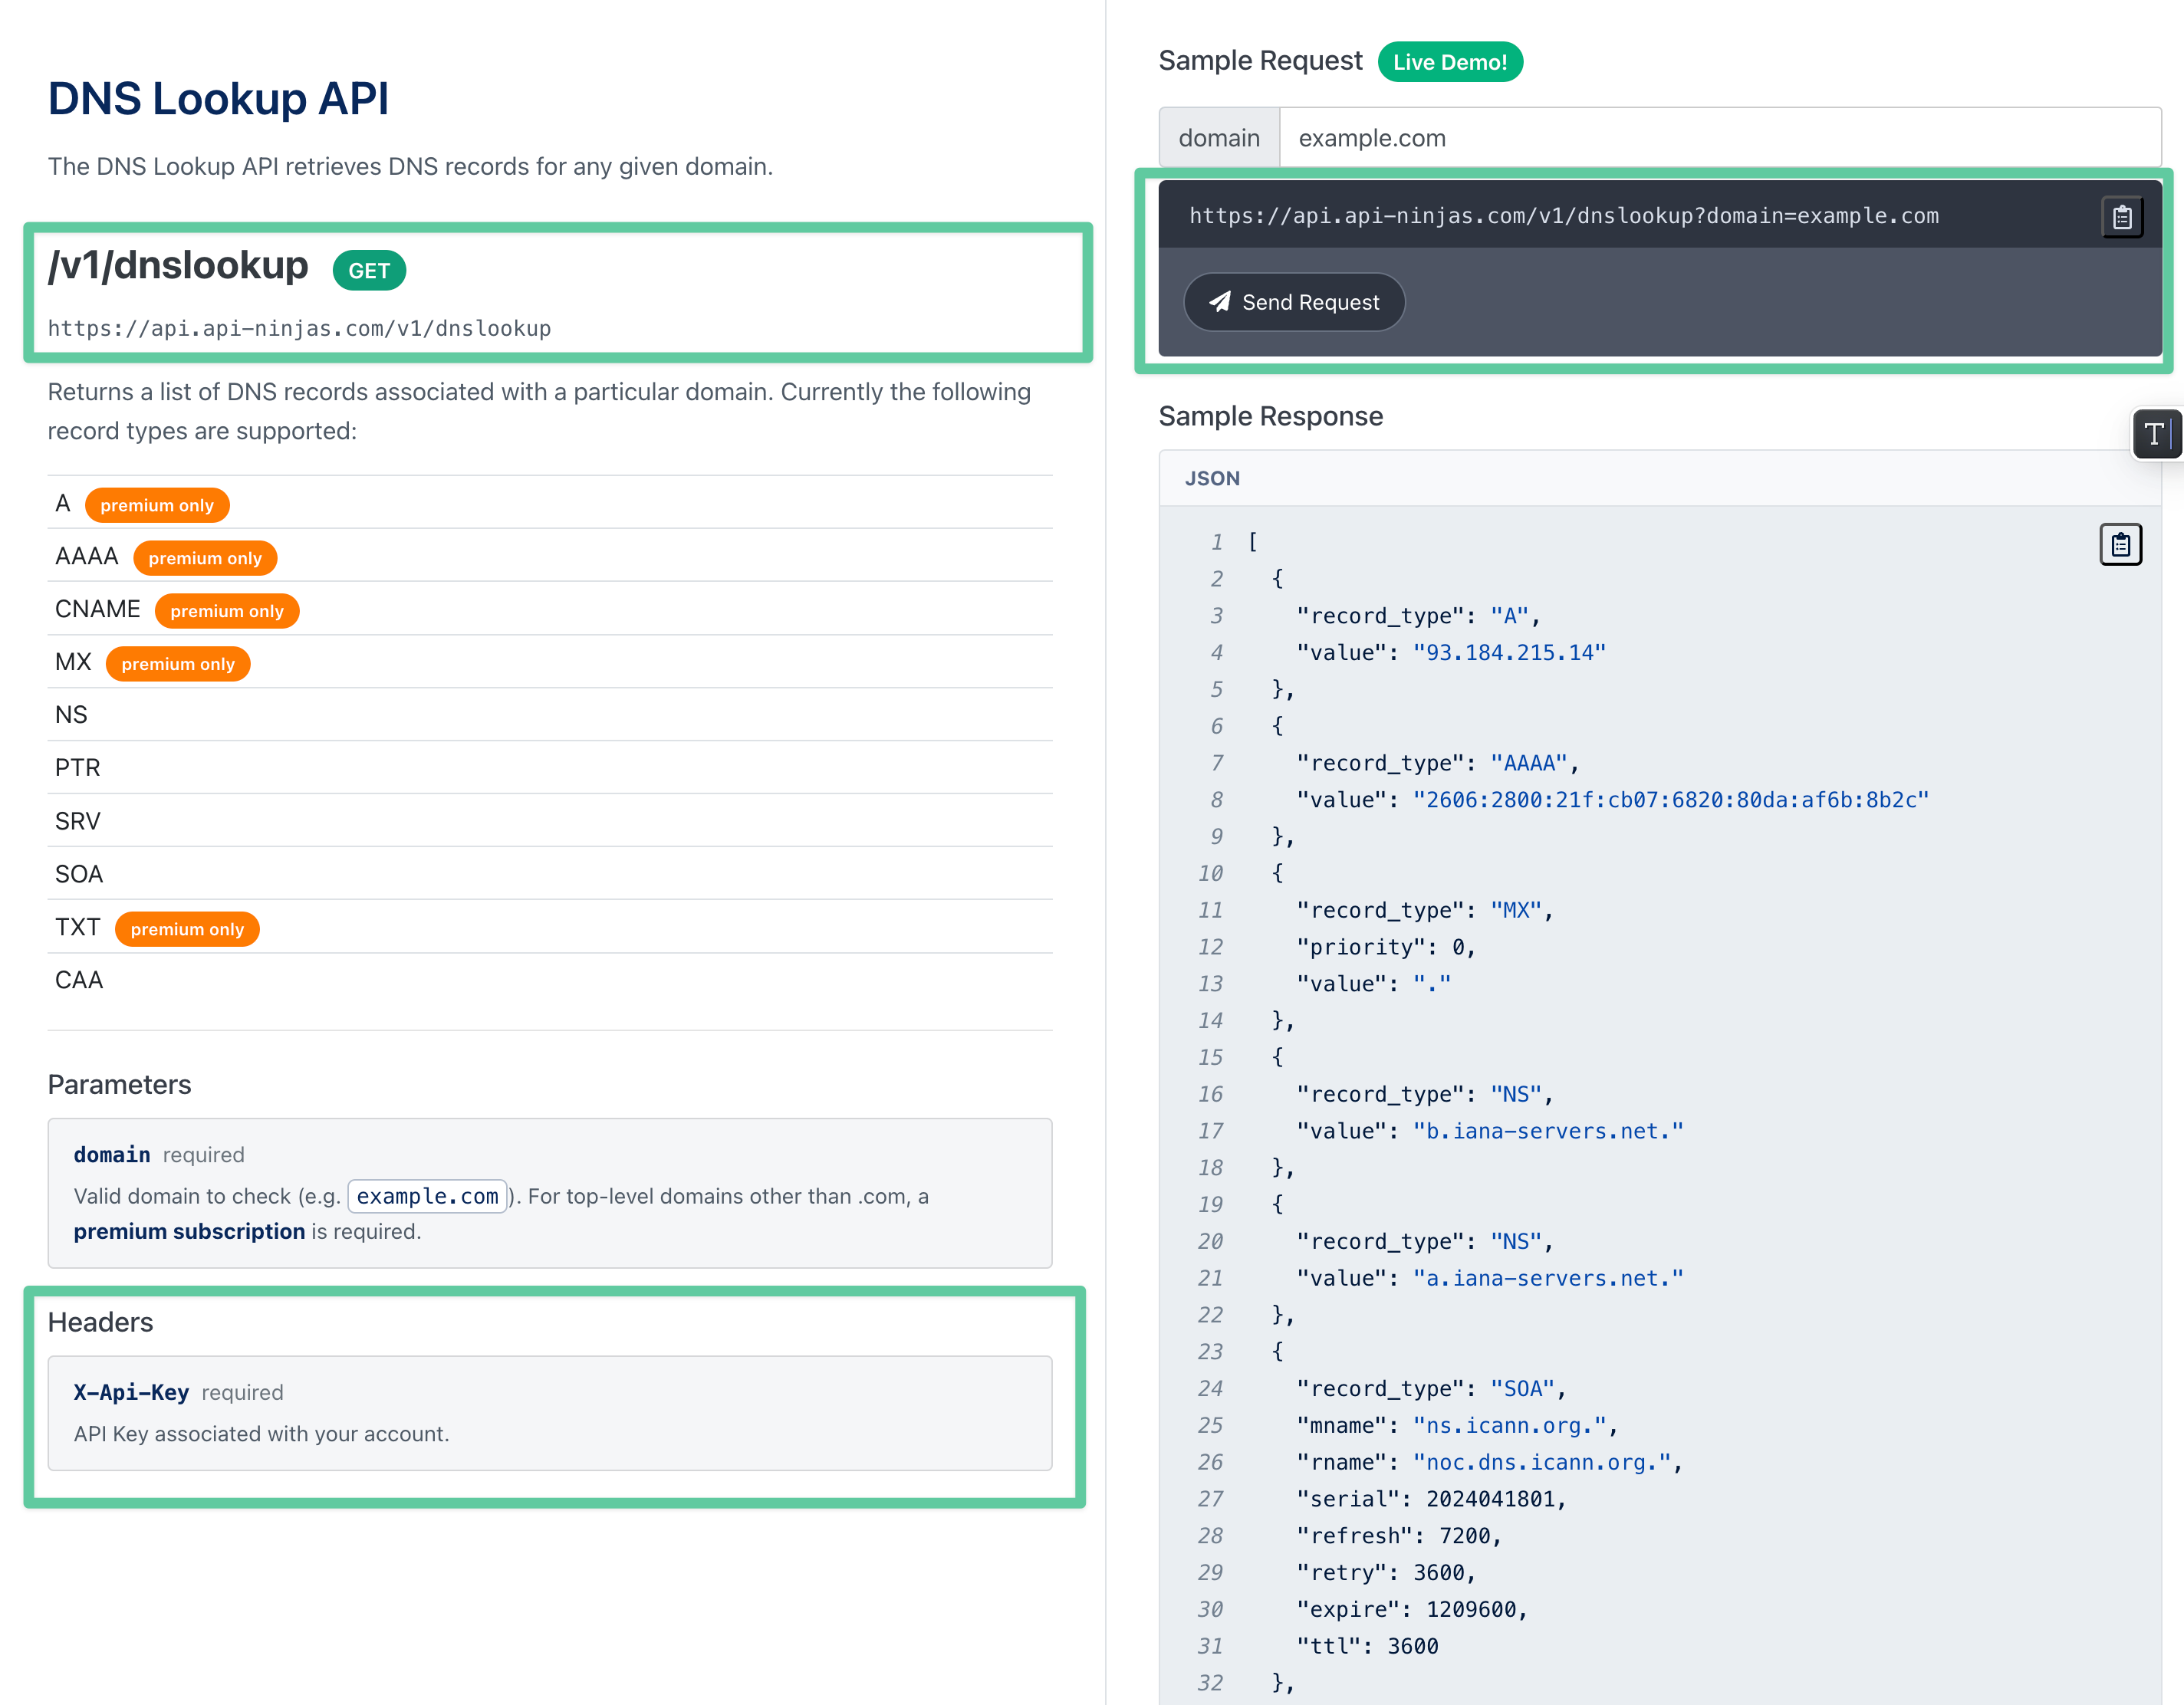
Task: Select the premium only tag for MX records
Action: [x=178, y=663]
